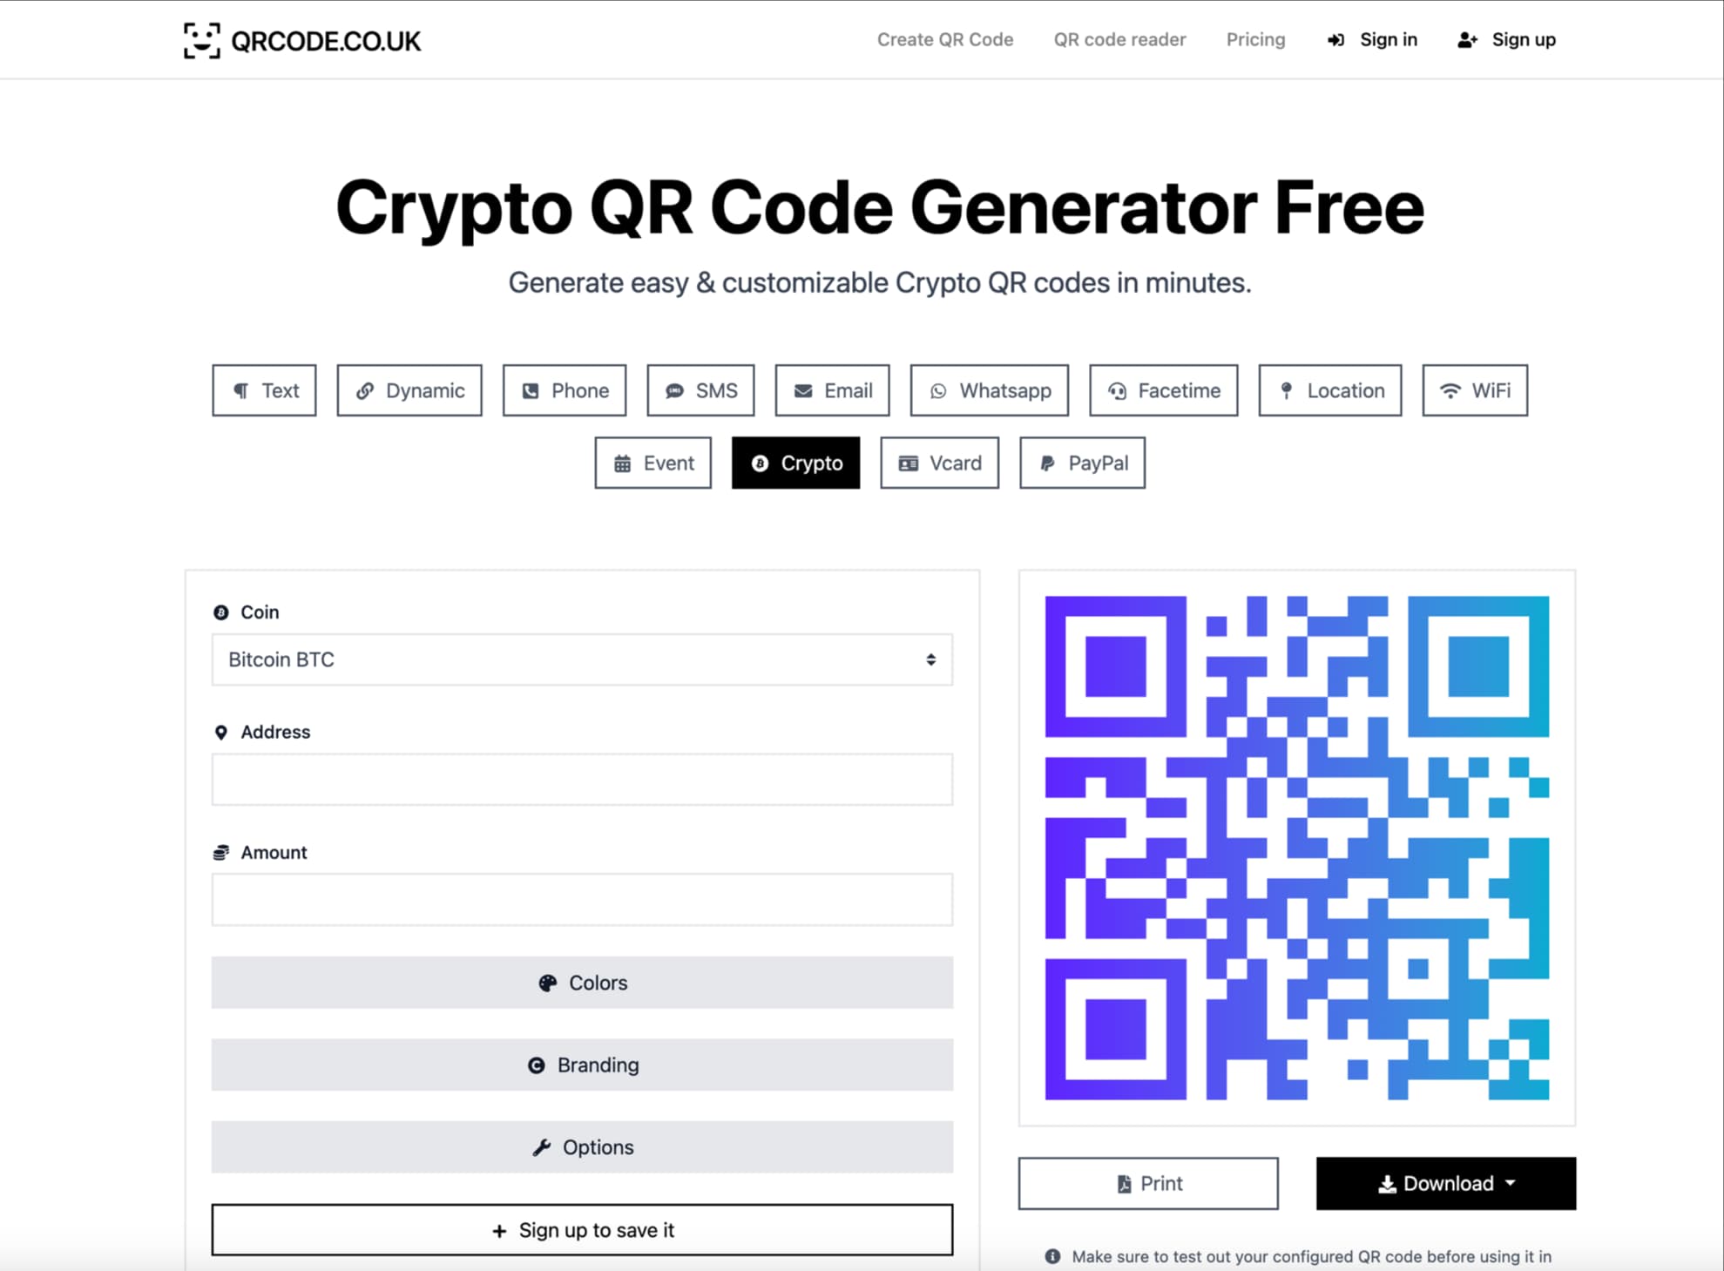This screenshot has width=1724, height=1271.
Task: Expand the Options settings panel
Action: (584, 1148)
